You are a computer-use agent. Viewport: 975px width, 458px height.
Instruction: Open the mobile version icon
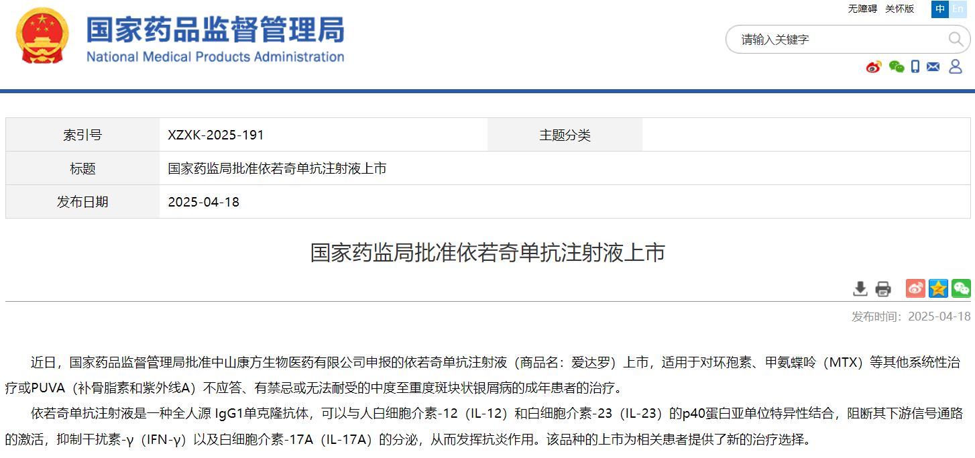click(915, 66)
